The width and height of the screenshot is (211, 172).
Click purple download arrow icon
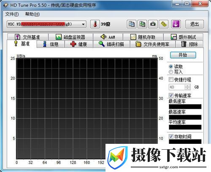pyautogui.click(x=176, y=24)
